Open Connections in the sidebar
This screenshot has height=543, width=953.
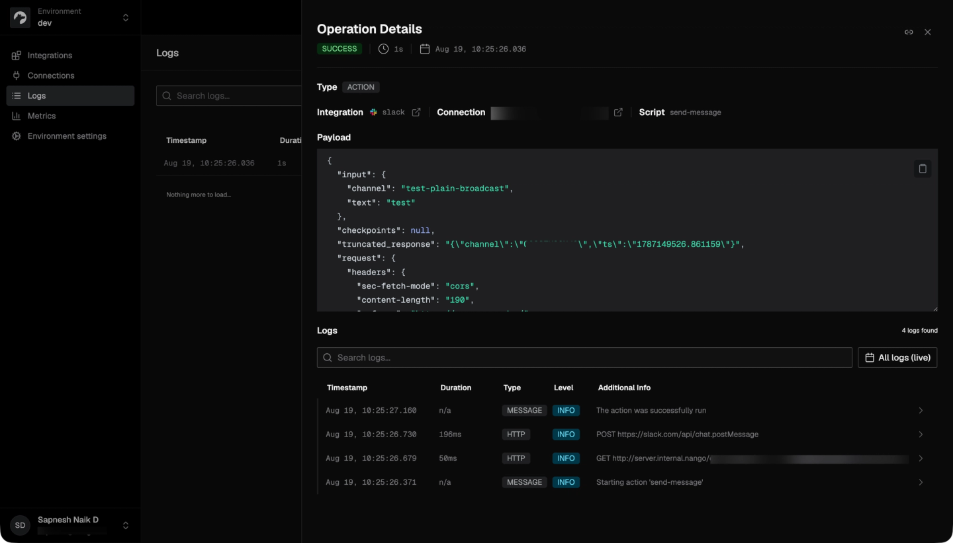pos(70,75)
